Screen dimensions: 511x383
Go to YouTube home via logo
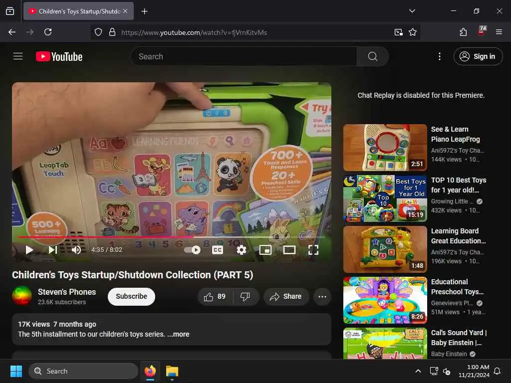(x=59, y=57)
